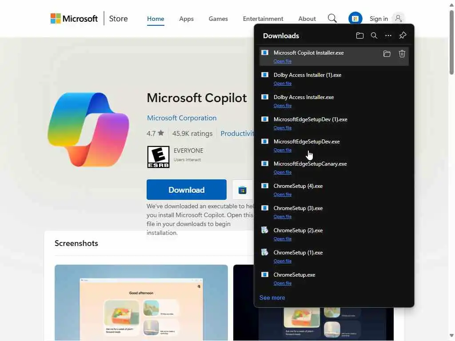Viewport: 455px width, 341px height.
Task: Open file link for Microsoft Copilot Installer.exe
Action: tap(282, 61)
